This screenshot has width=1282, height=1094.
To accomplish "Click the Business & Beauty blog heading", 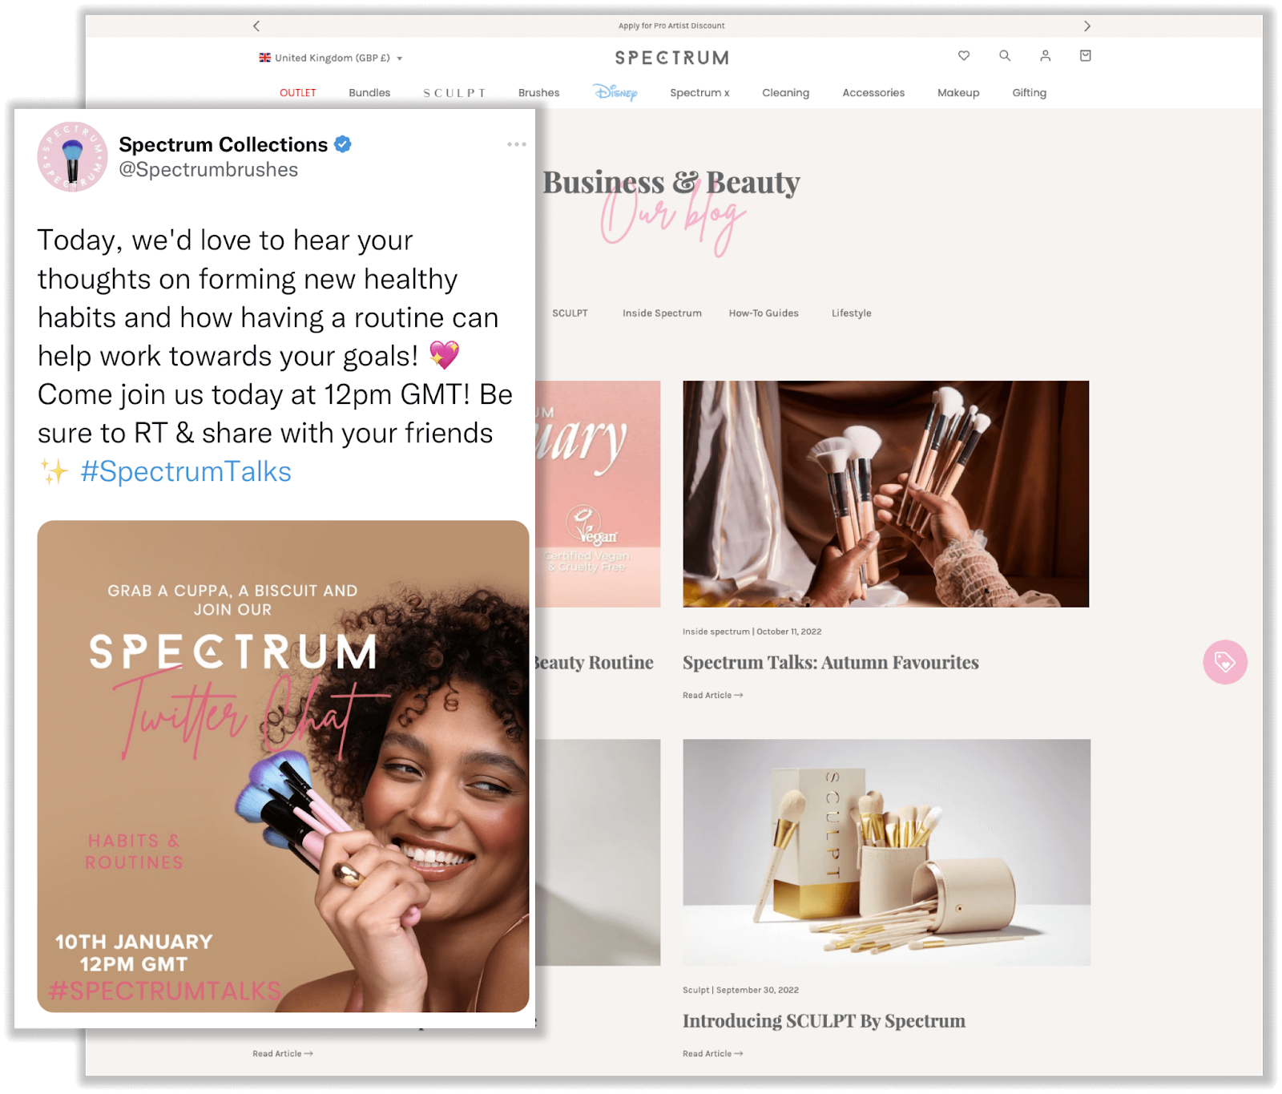I will (671, 183).
